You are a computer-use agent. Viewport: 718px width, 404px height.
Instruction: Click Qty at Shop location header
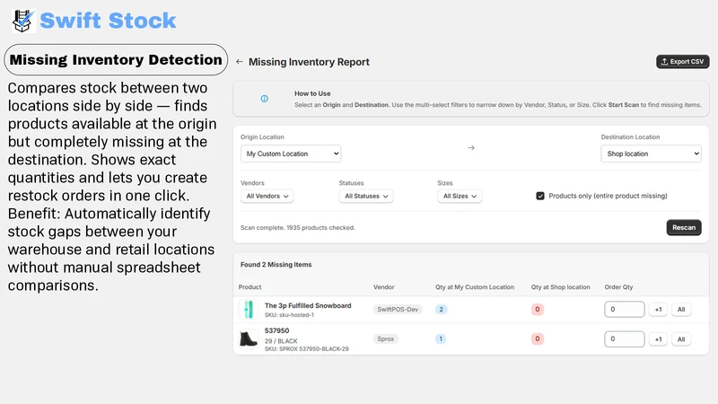coord(560,287)
